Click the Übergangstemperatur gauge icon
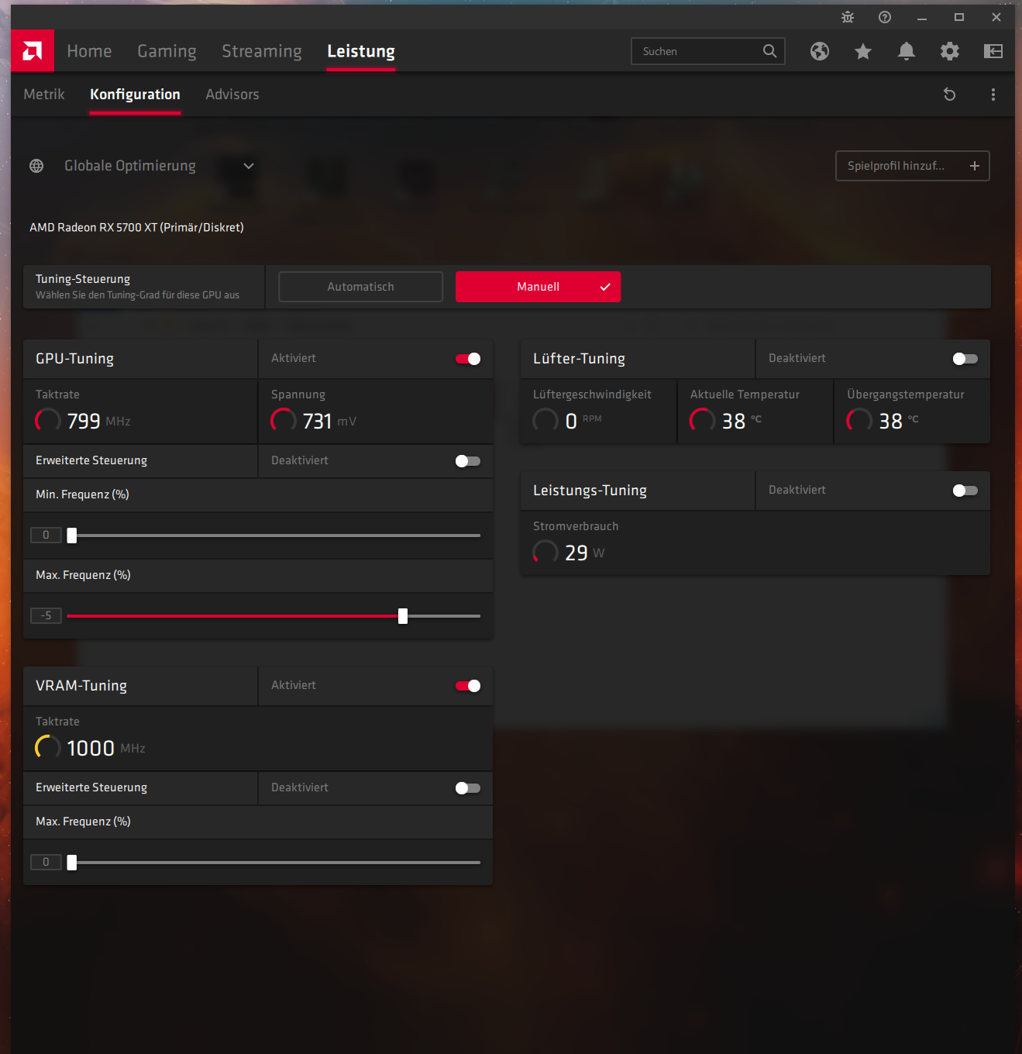The width and height of the screenshot is (1022, 1054). pyautogui.click(x=859, y=421)
